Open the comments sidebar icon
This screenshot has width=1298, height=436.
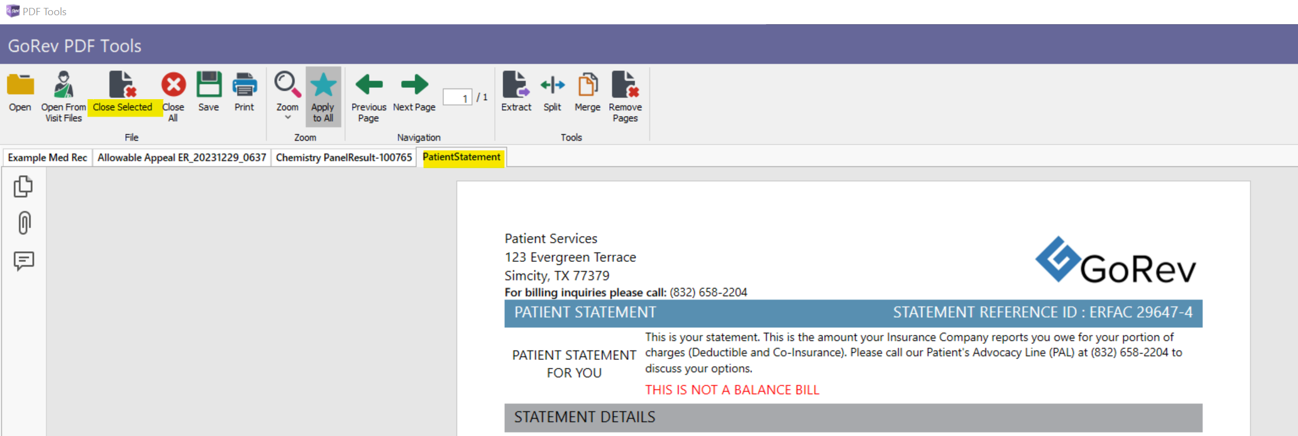[24, 261]
